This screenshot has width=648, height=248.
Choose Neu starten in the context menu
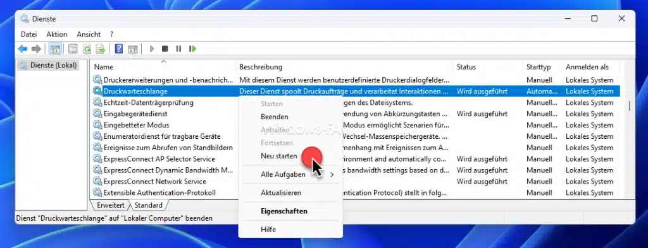tap(290, 156)
